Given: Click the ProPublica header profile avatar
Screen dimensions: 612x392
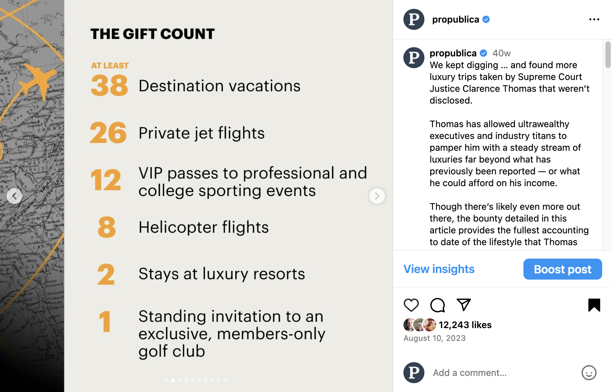Looking at the screenshot, I should 414,19.
